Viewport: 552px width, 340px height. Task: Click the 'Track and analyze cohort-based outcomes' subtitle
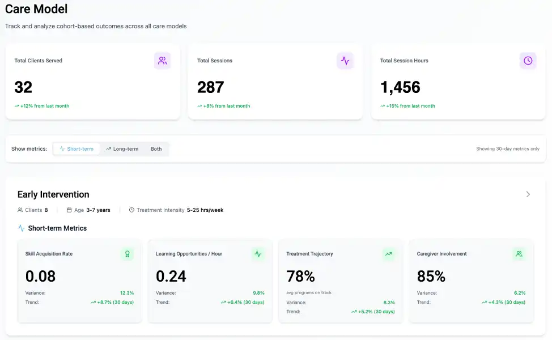[x=96, y=26]
